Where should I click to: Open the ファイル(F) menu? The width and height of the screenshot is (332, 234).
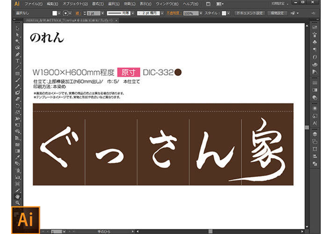point(34,4)
